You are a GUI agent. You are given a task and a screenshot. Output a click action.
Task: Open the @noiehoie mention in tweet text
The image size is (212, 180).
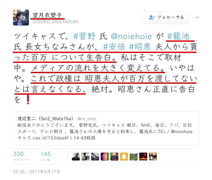coord(131,36)
